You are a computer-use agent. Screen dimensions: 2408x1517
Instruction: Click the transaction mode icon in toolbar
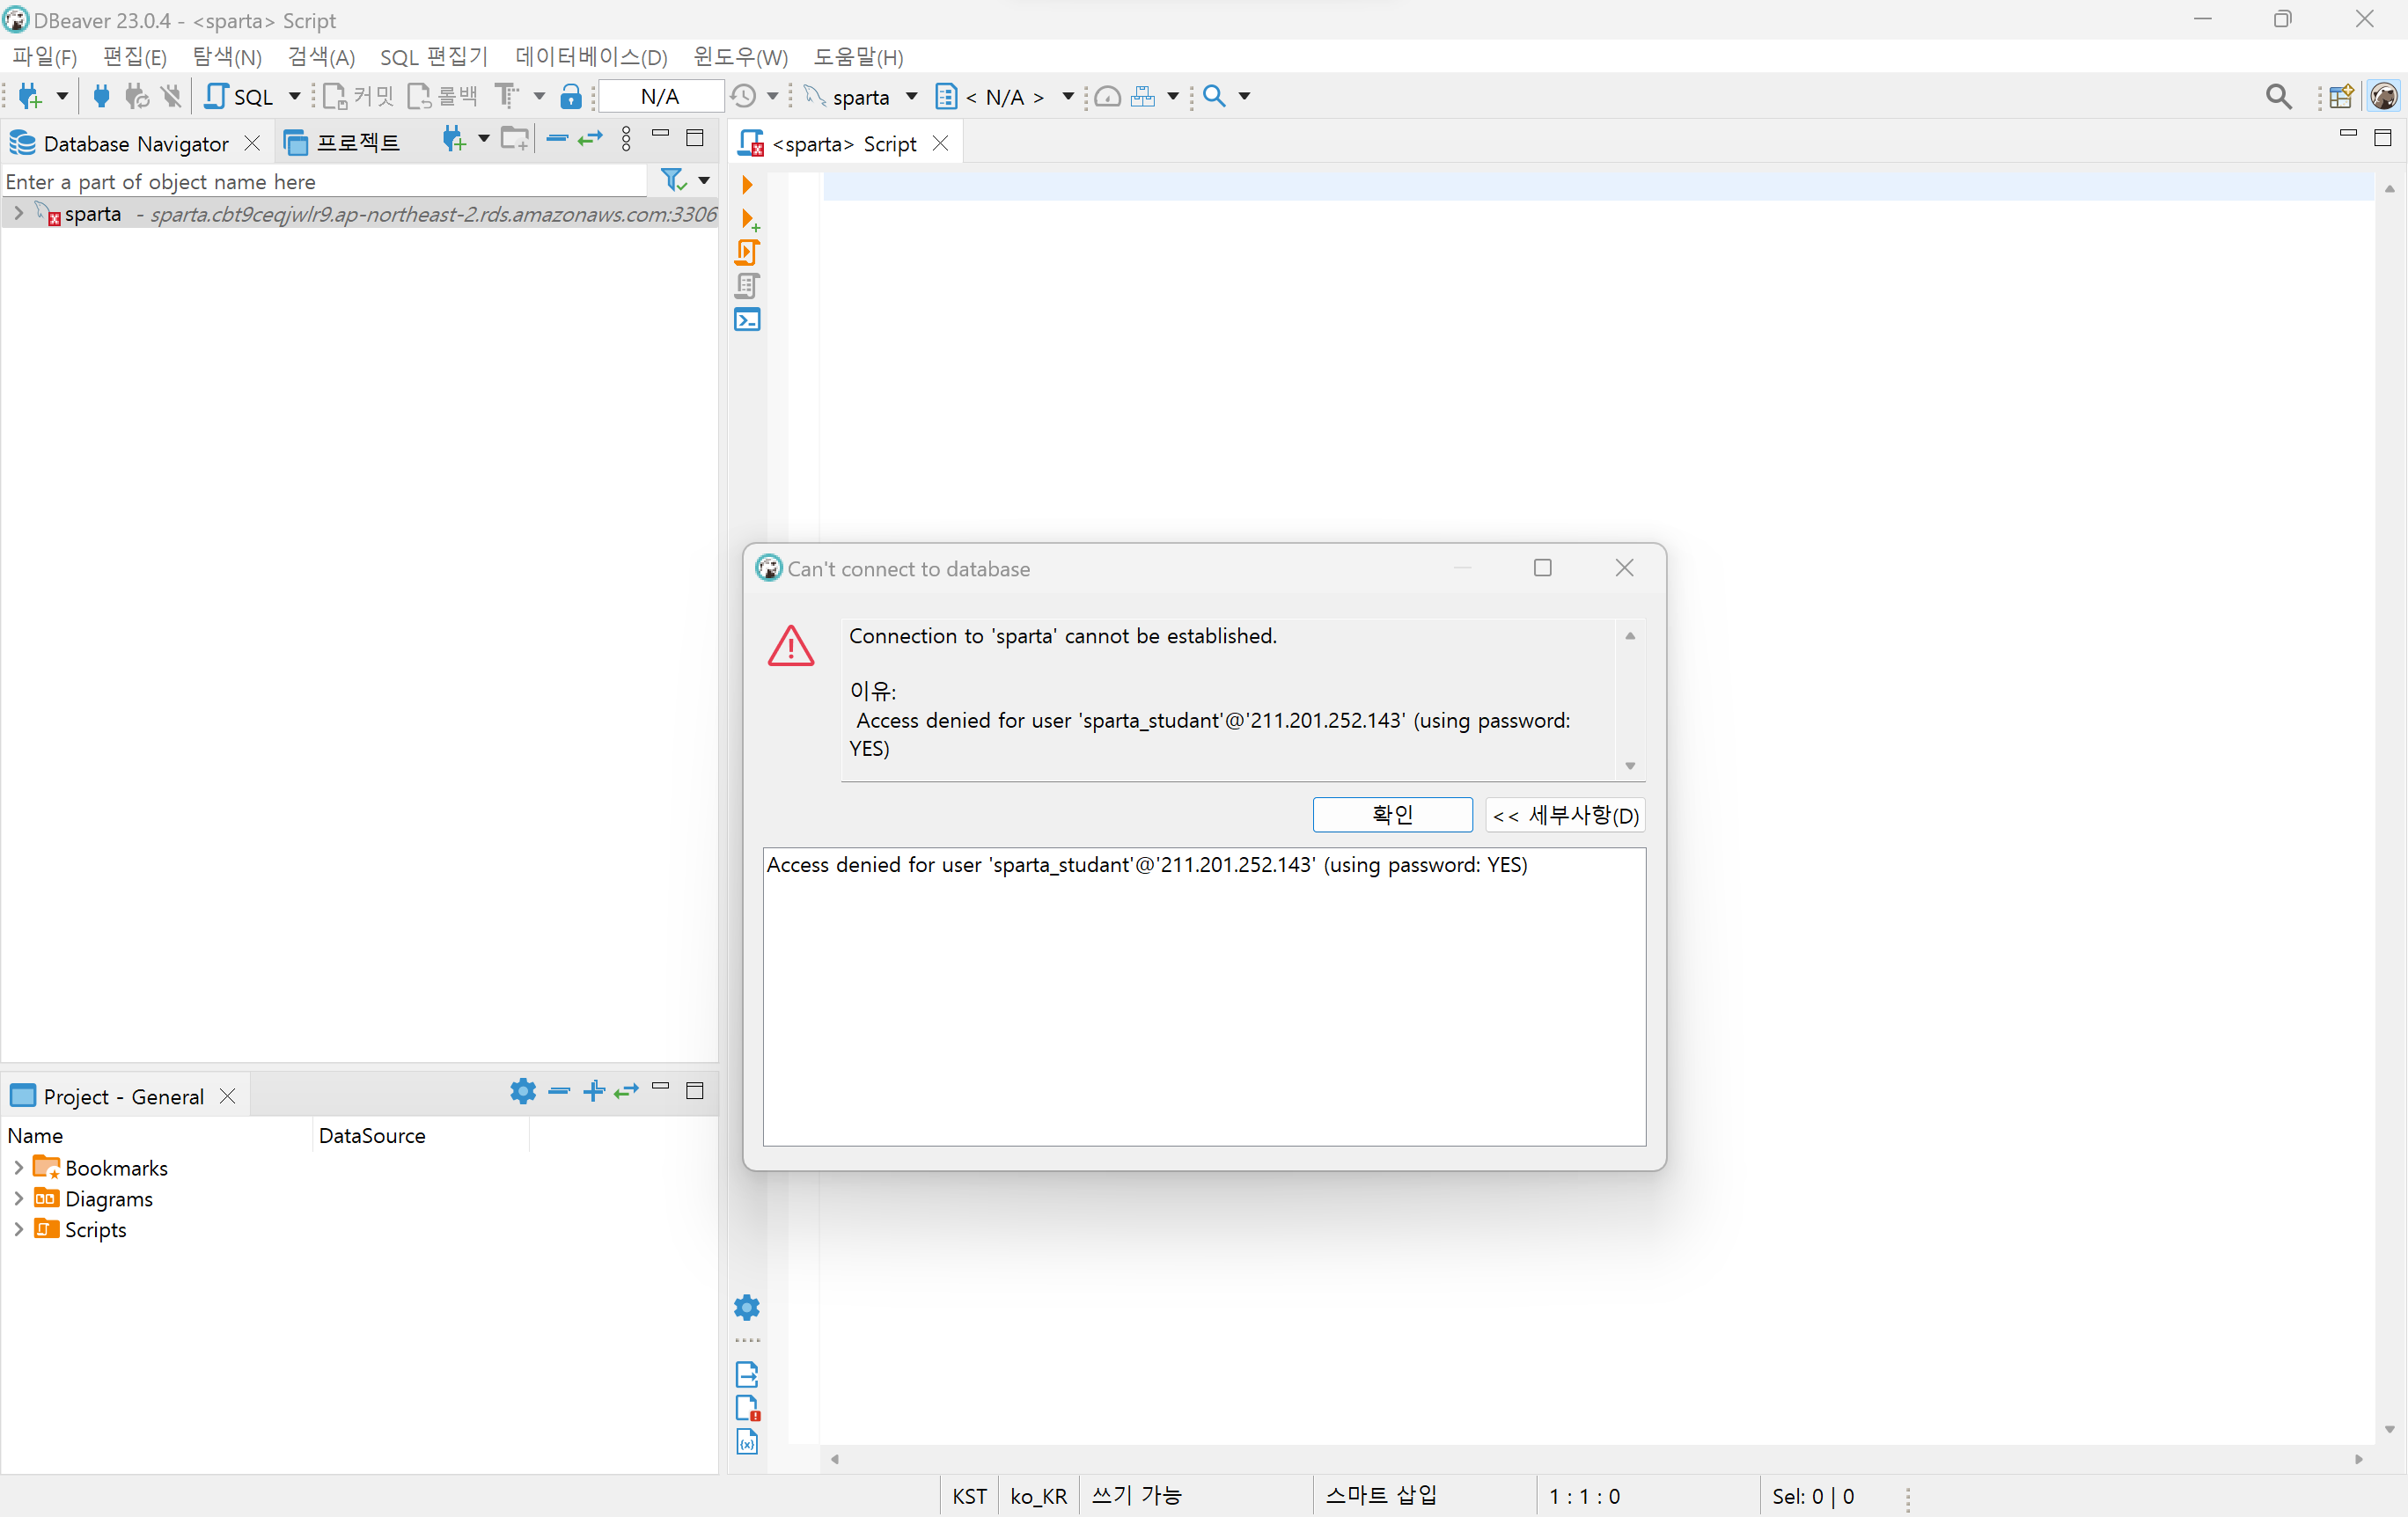(507, 96)
